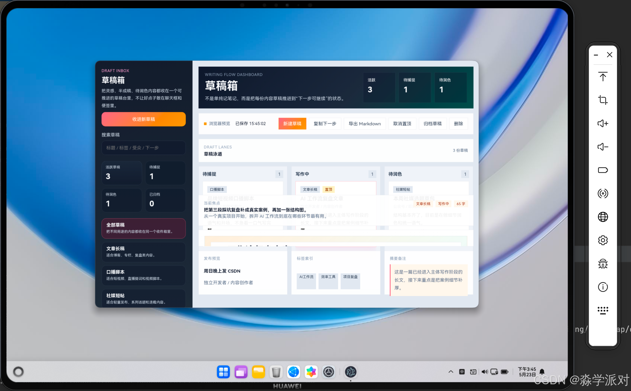Click the orange 收进新草稿 button
Screen dimensions: 631x391
point(144,119)
